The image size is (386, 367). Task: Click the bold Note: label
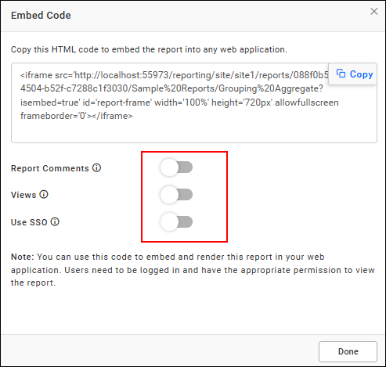(x=23, y=257)
